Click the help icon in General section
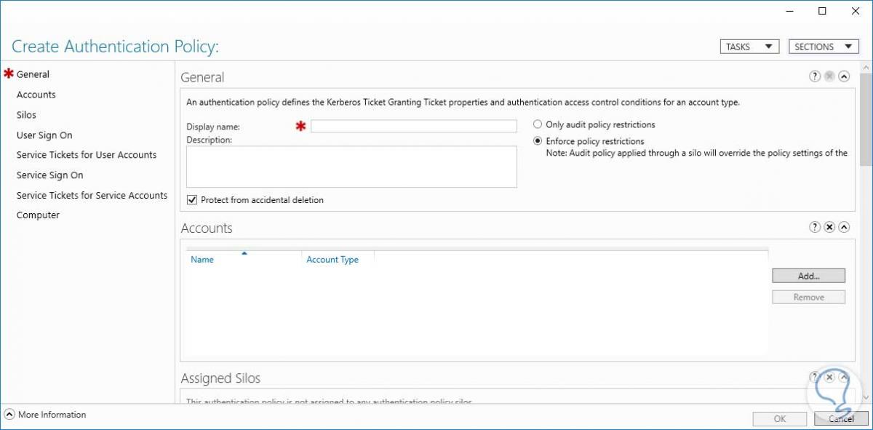Screen dimensions: 873x430 815,76
